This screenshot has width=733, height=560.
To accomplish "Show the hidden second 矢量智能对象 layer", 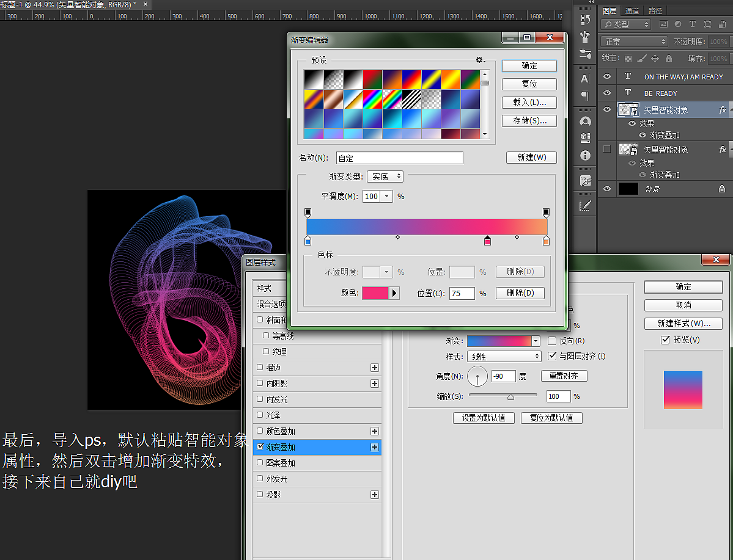I will coord(607,149).
